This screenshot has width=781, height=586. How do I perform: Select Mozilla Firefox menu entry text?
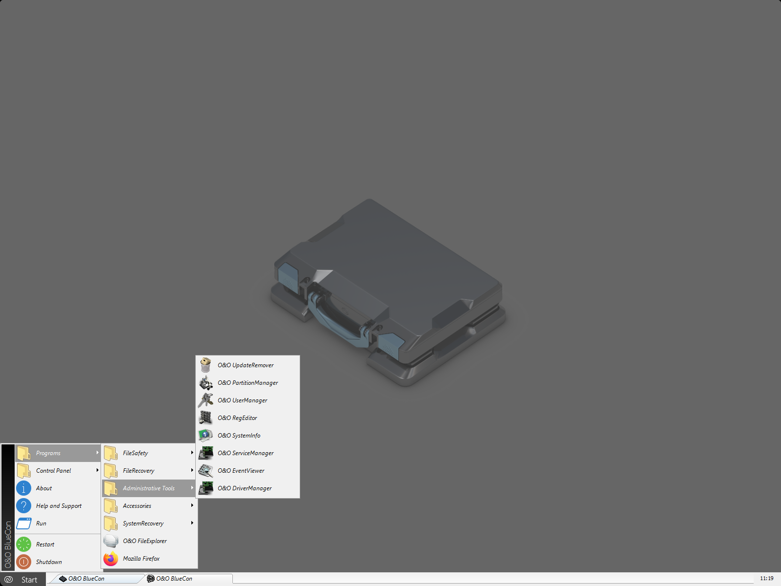tap(141, 559)
